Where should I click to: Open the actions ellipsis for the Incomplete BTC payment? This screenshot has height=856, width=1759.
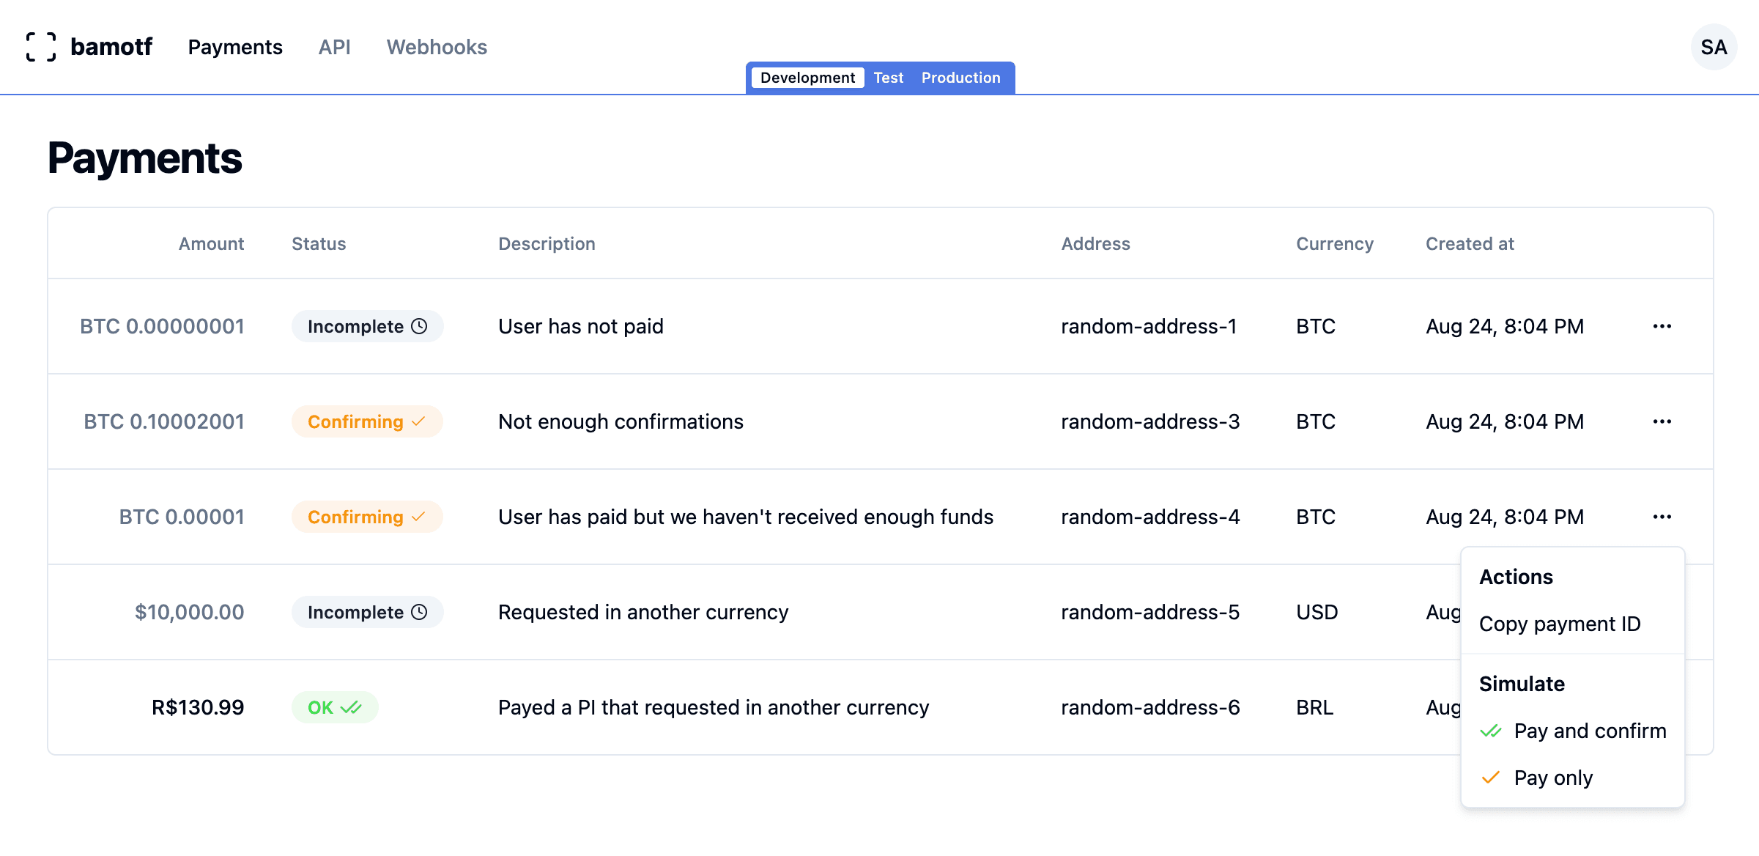[1663, 326]
